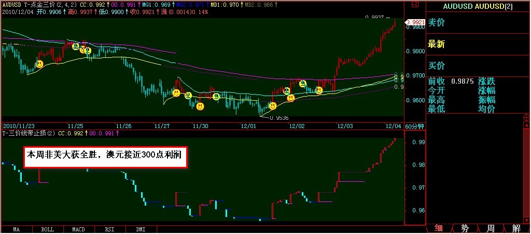Click the 11/25 date axis label
Image resolution: width=531 pixels, height=234 pixels.
75,126
